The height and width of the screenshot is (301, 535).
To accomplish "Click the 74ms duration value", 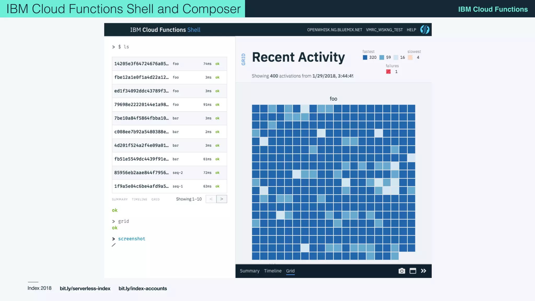I will point(207,64).
